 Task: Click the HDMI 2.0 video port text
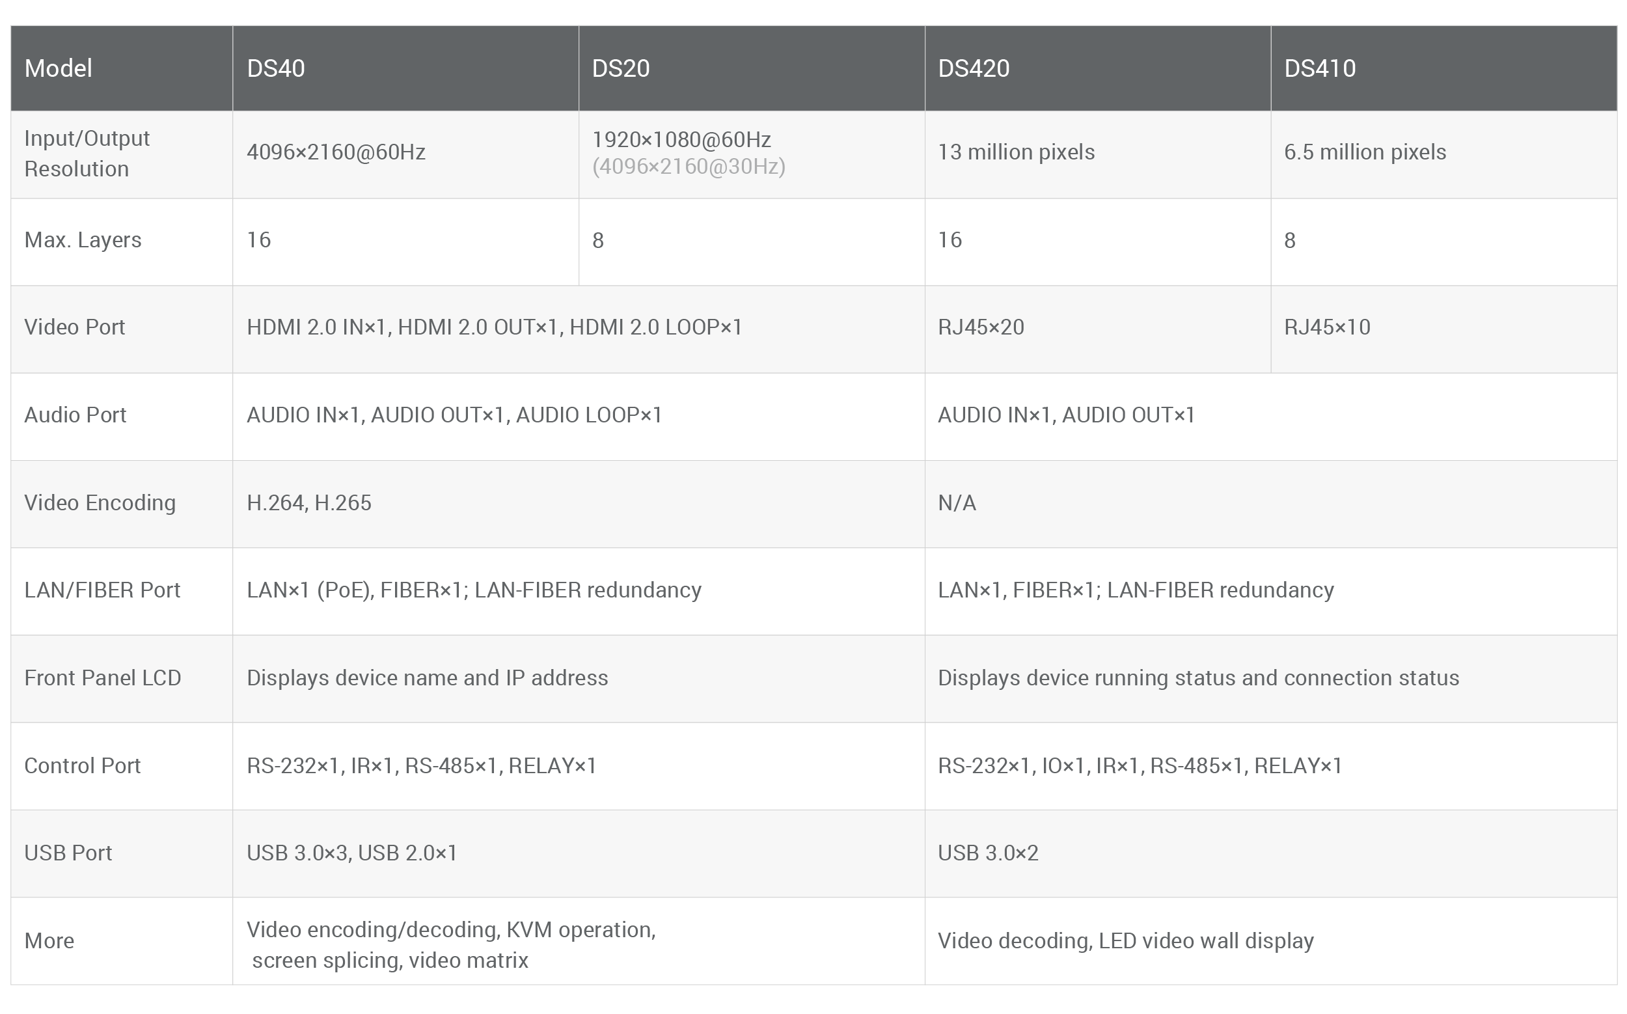point(494,327)
